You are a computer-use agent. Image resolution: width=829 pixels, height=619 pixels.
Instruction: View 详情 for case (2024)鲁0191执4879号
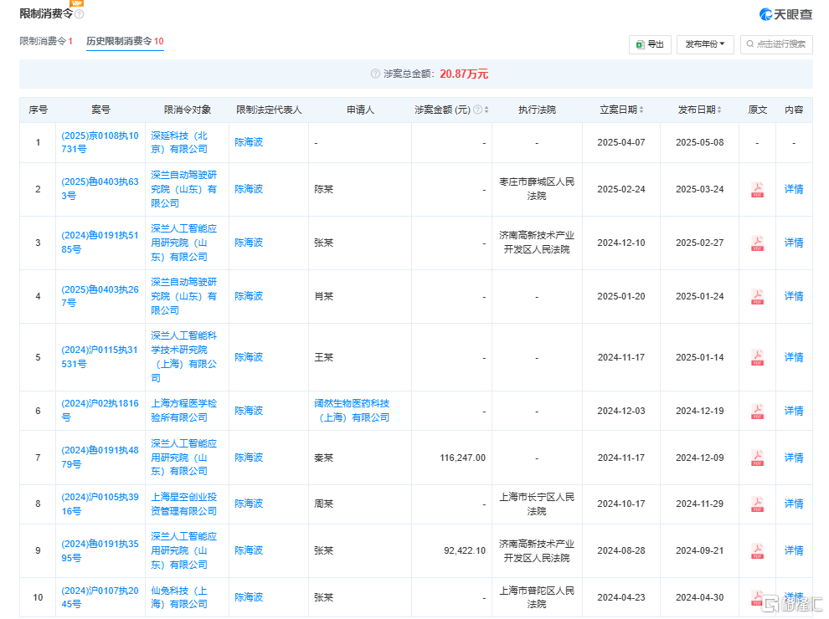click(x=794, y=458)
